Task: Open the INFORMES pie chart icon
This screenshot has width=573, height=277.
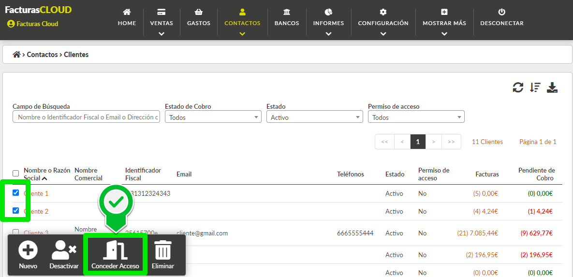Action: click(x=328, y=12)
